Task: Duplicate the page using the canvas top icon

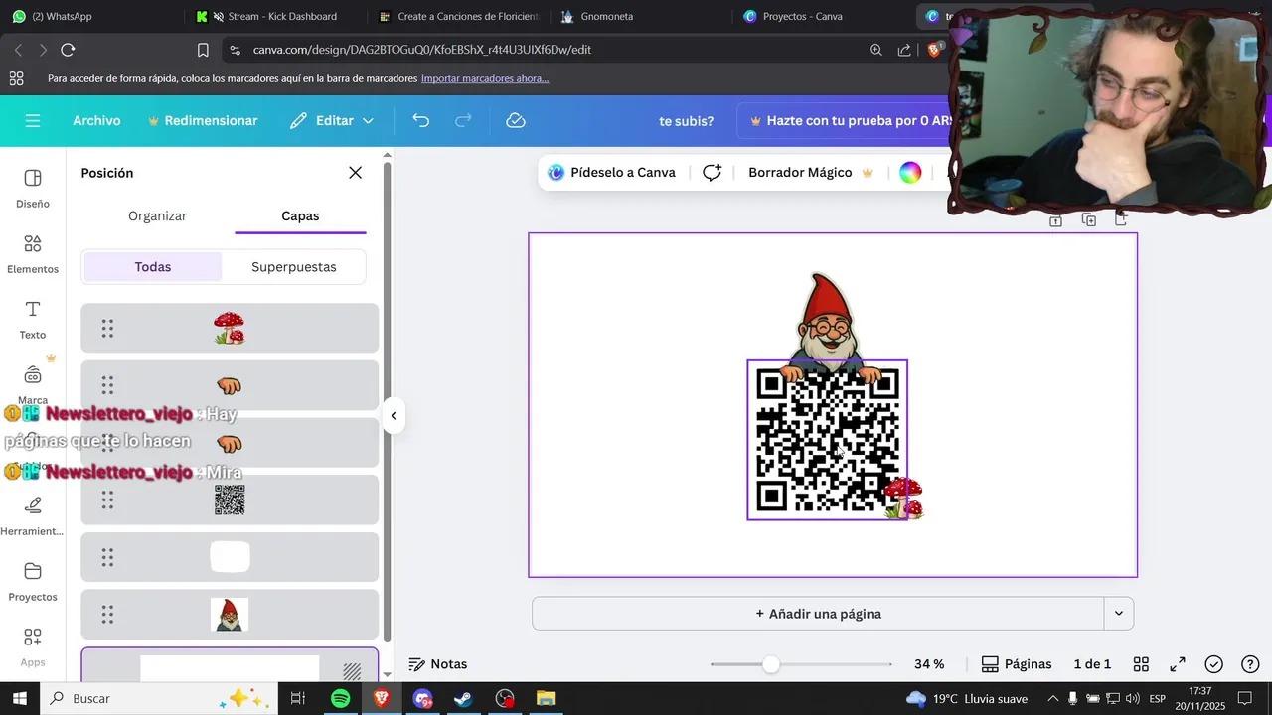Action: [1089, 220]
